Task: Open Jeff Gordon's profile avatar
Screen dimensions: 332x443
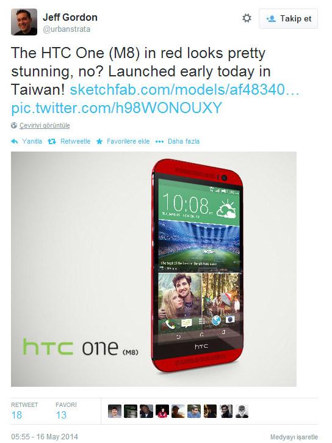Action: coord(24,22)
